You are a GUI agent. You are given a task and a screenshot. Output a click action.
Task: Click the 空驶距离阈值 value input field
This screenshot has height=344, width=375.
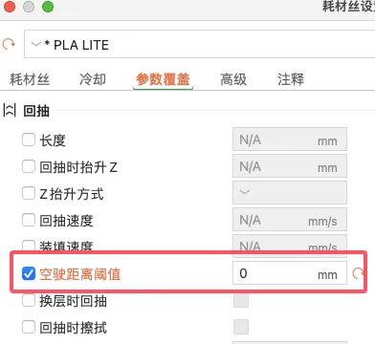(x=290, y=273)
